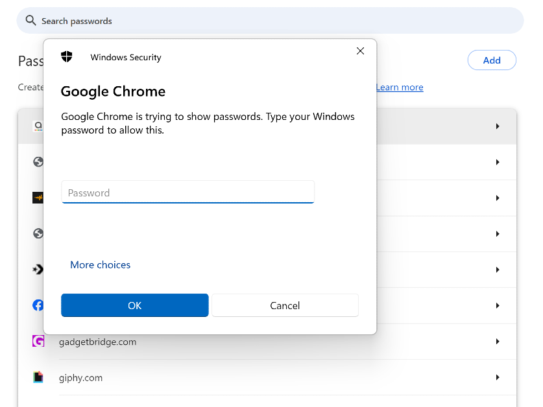The width and height of the screenshot is (543, 407).
Task: Click the giphy.com site favicon
Action: (x=38, y=377)
